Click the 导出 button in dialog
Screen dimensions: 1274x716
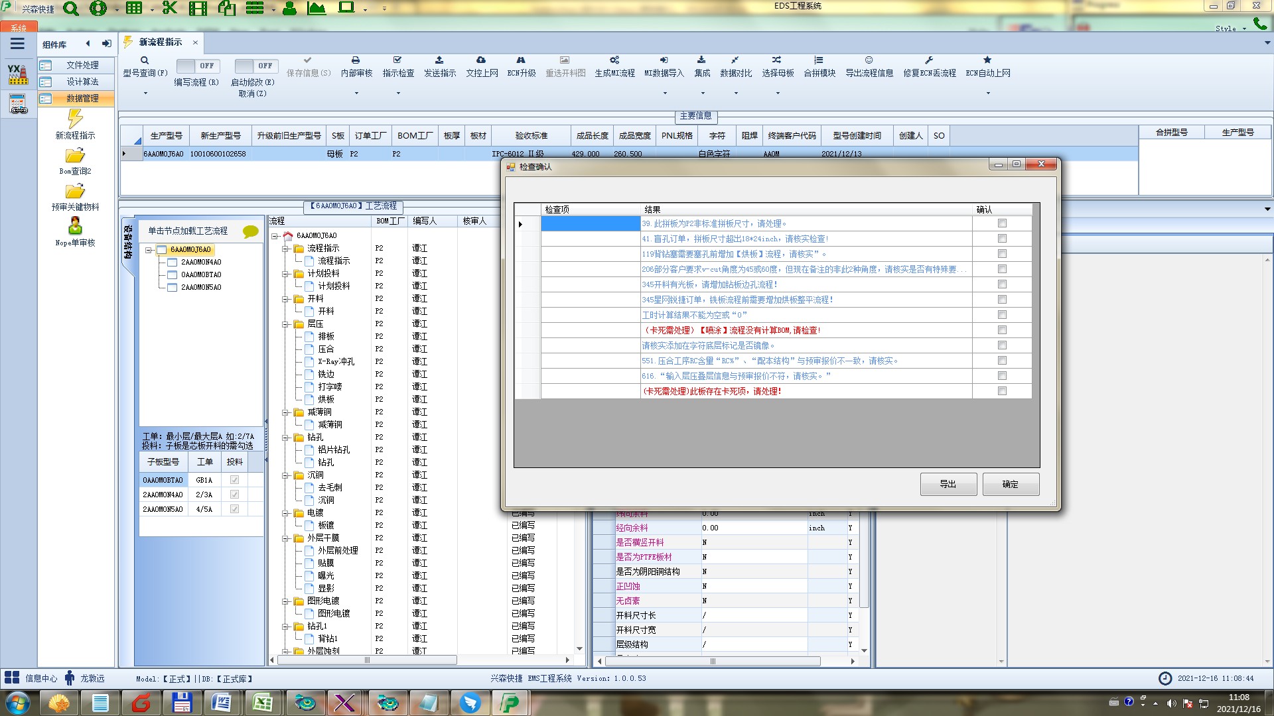[948, 484]
